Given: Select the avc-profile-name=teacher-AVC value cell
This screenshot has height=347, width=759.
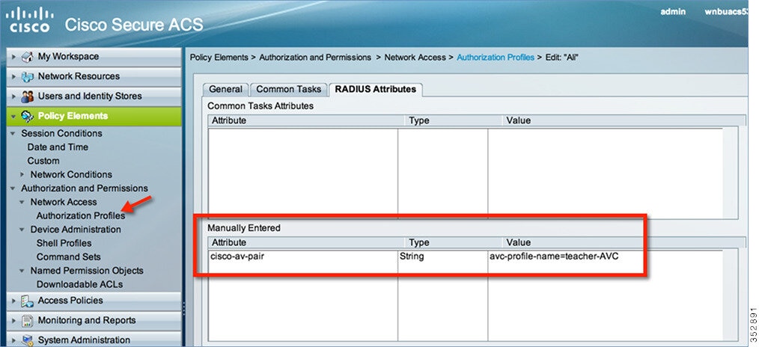Looking at the screenshot, I should [x=605, y=257].
